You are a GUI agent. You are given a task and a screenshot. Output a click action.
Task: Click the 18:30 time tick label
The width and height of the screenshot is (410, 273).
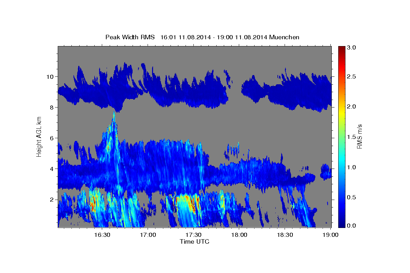pos(285,235)
